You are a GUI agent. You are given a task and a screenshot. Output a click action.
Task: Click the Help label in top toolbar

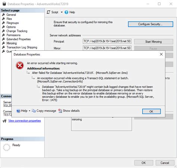72,12
